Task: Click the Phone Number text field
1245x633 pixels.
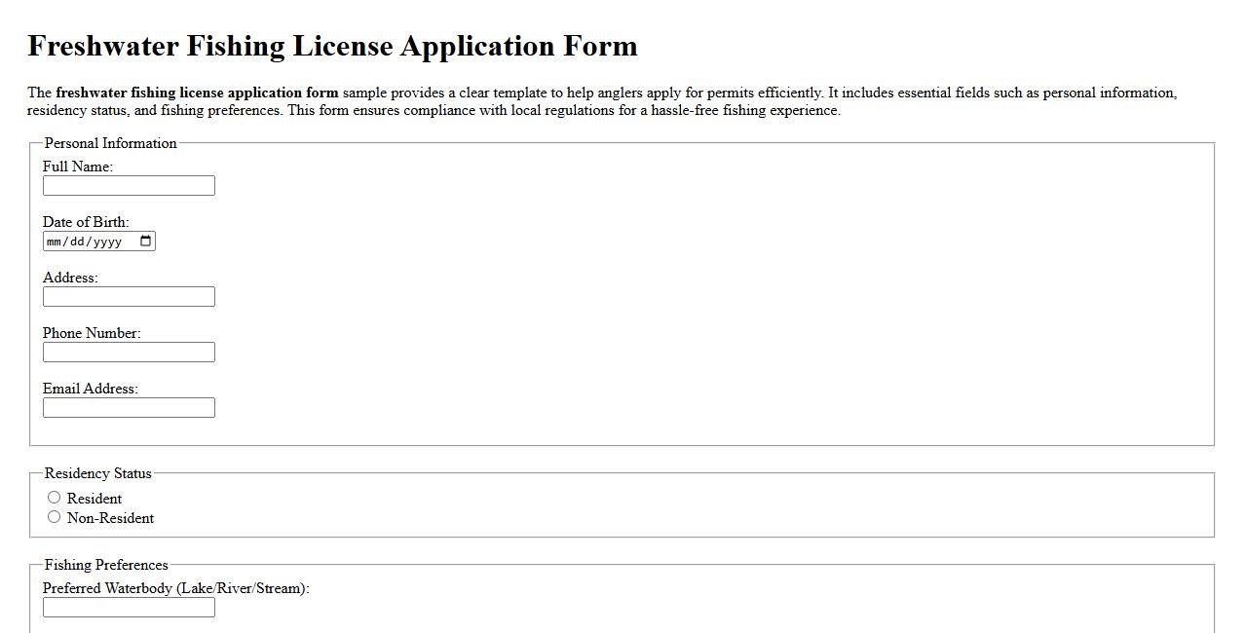Action: click(x=129, y=352)
